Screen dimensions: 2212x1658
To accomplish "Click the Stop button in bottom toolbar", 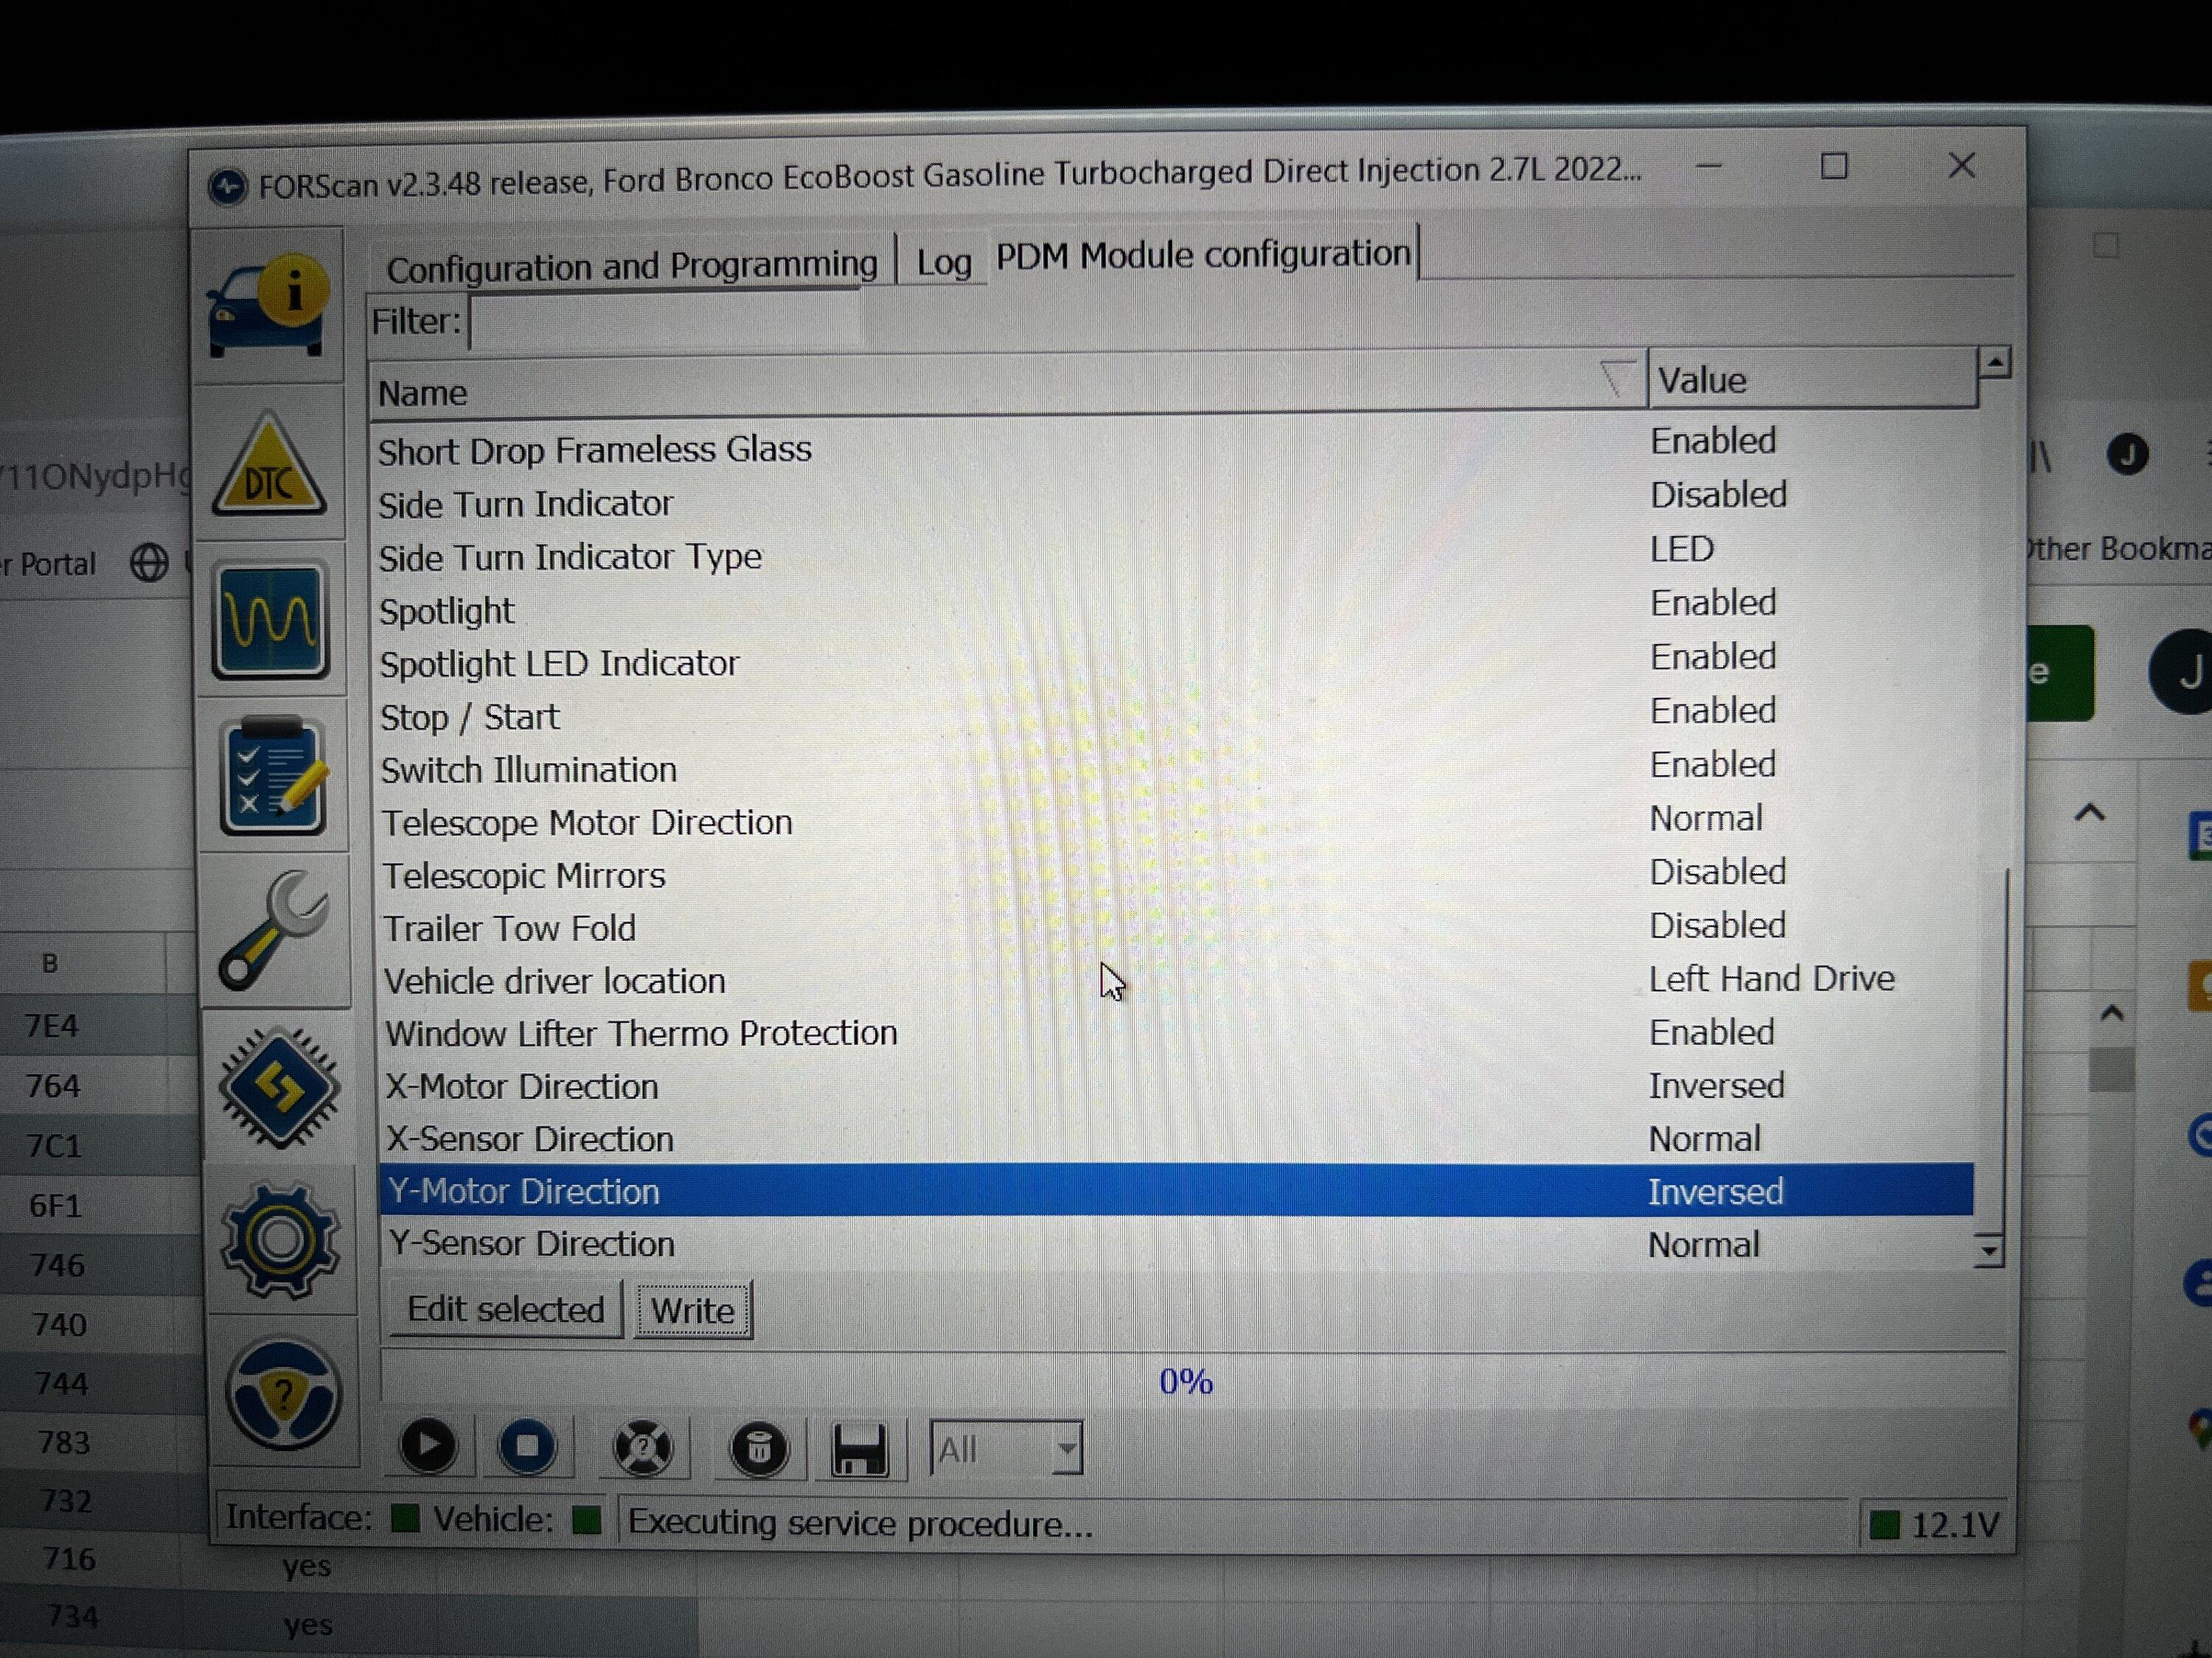I will 527,1446.
